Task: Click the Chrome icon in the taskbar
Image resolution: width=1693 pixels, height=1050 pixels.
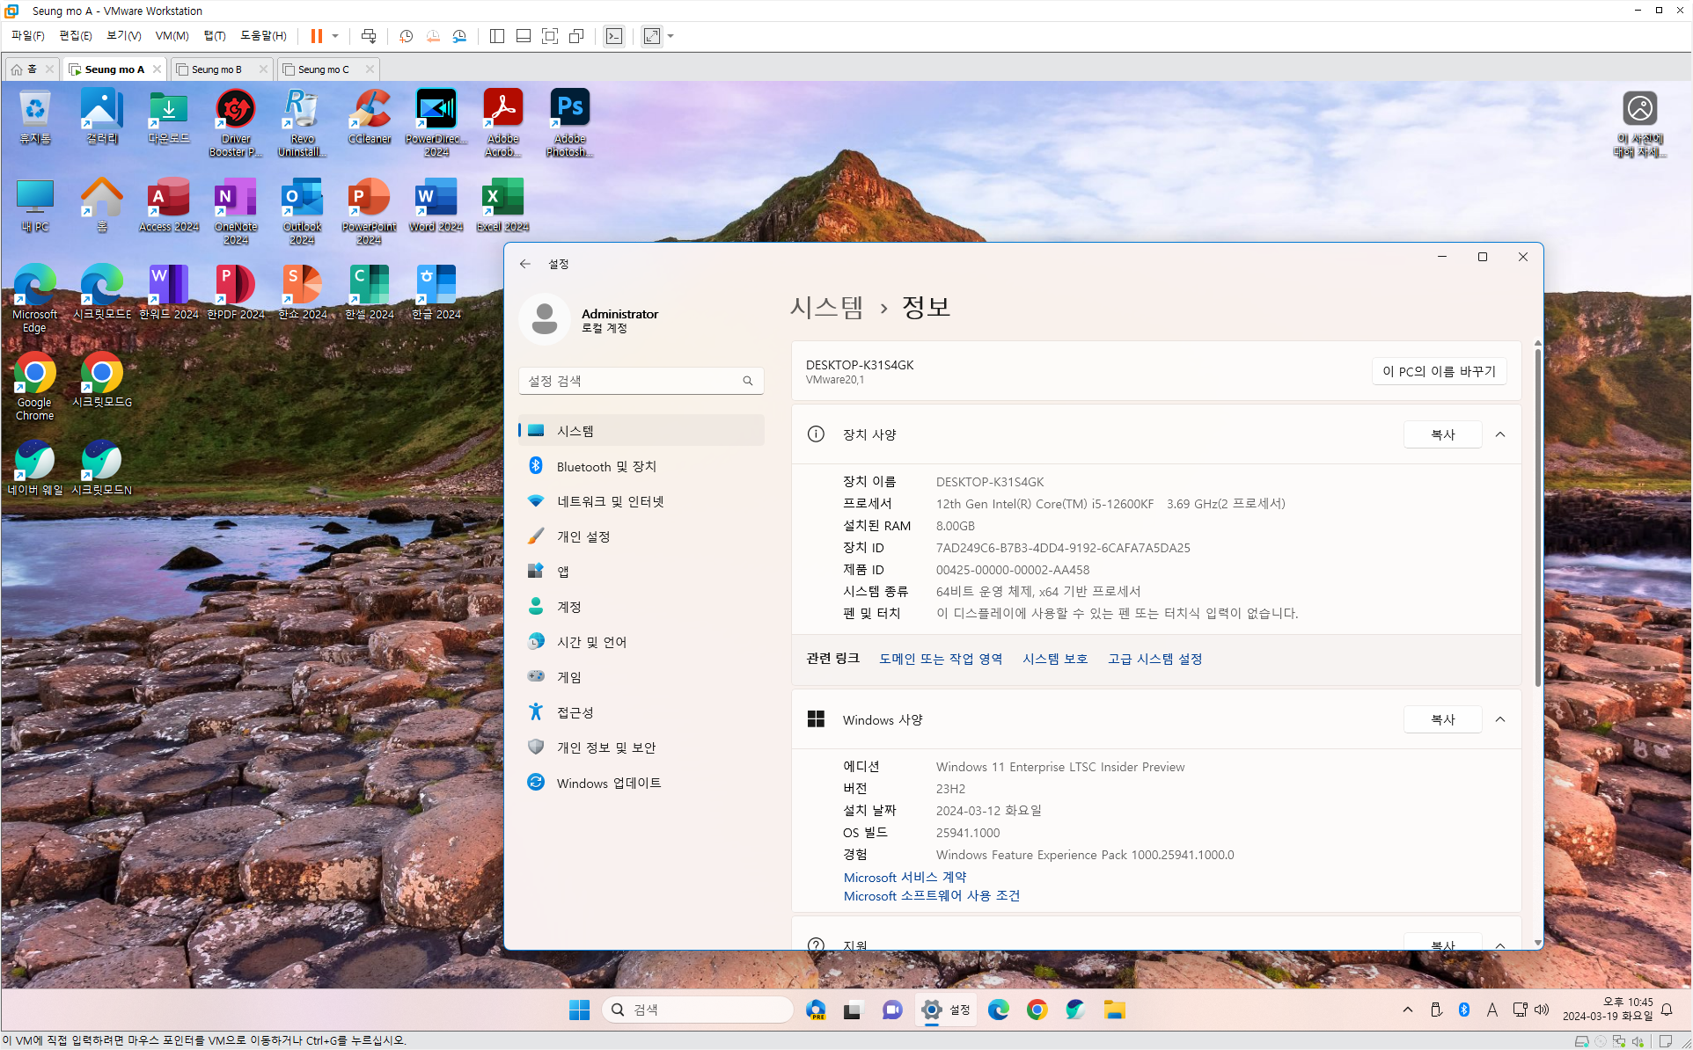Action: point(1037,1010)
